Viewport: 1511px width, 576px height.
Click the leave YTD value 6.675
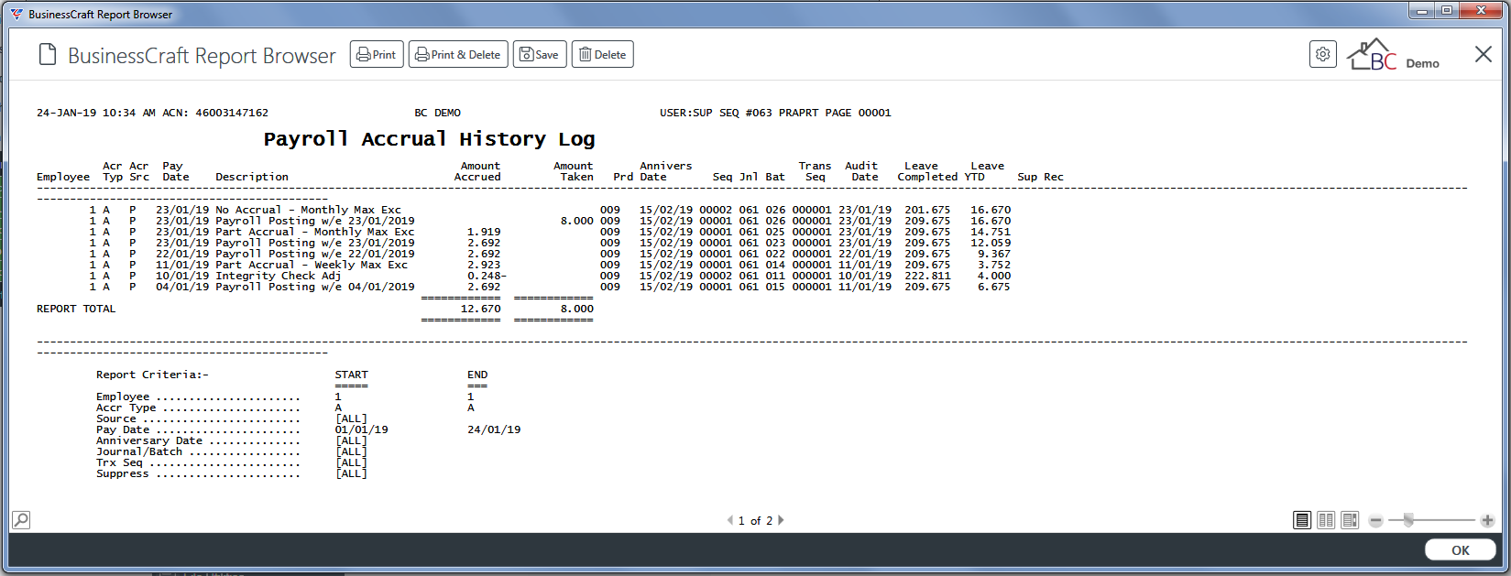click(994, 287)
